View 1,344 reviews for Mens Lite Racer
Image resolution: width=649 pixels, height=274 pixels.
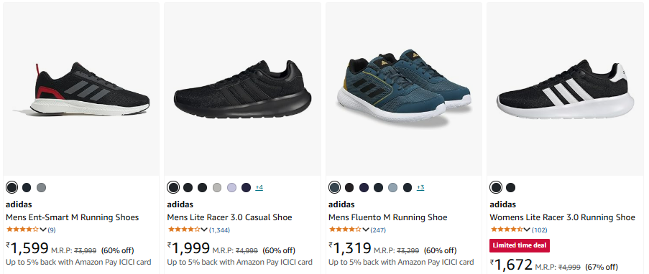pyautogui.click(x=219, y=230)
